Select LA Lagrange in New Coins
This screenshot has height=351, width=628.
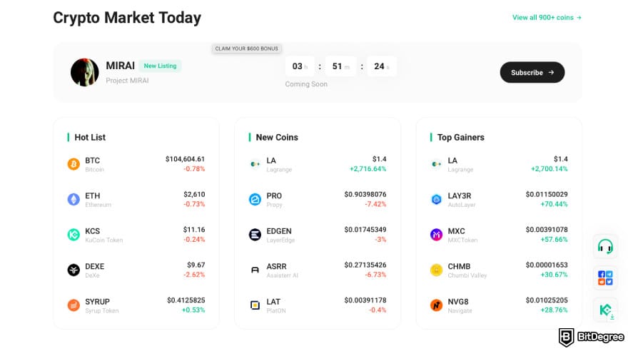click(318, 164)
